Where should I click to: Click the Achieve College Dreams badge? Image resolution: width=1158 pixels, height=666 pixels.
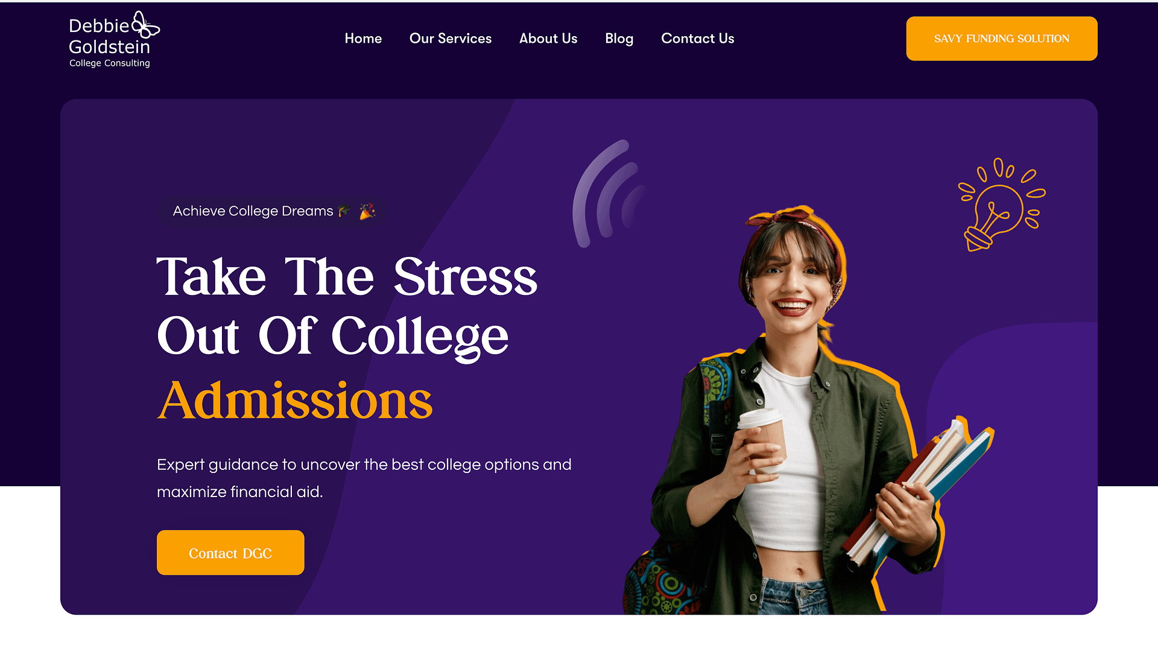coord(272,211)
